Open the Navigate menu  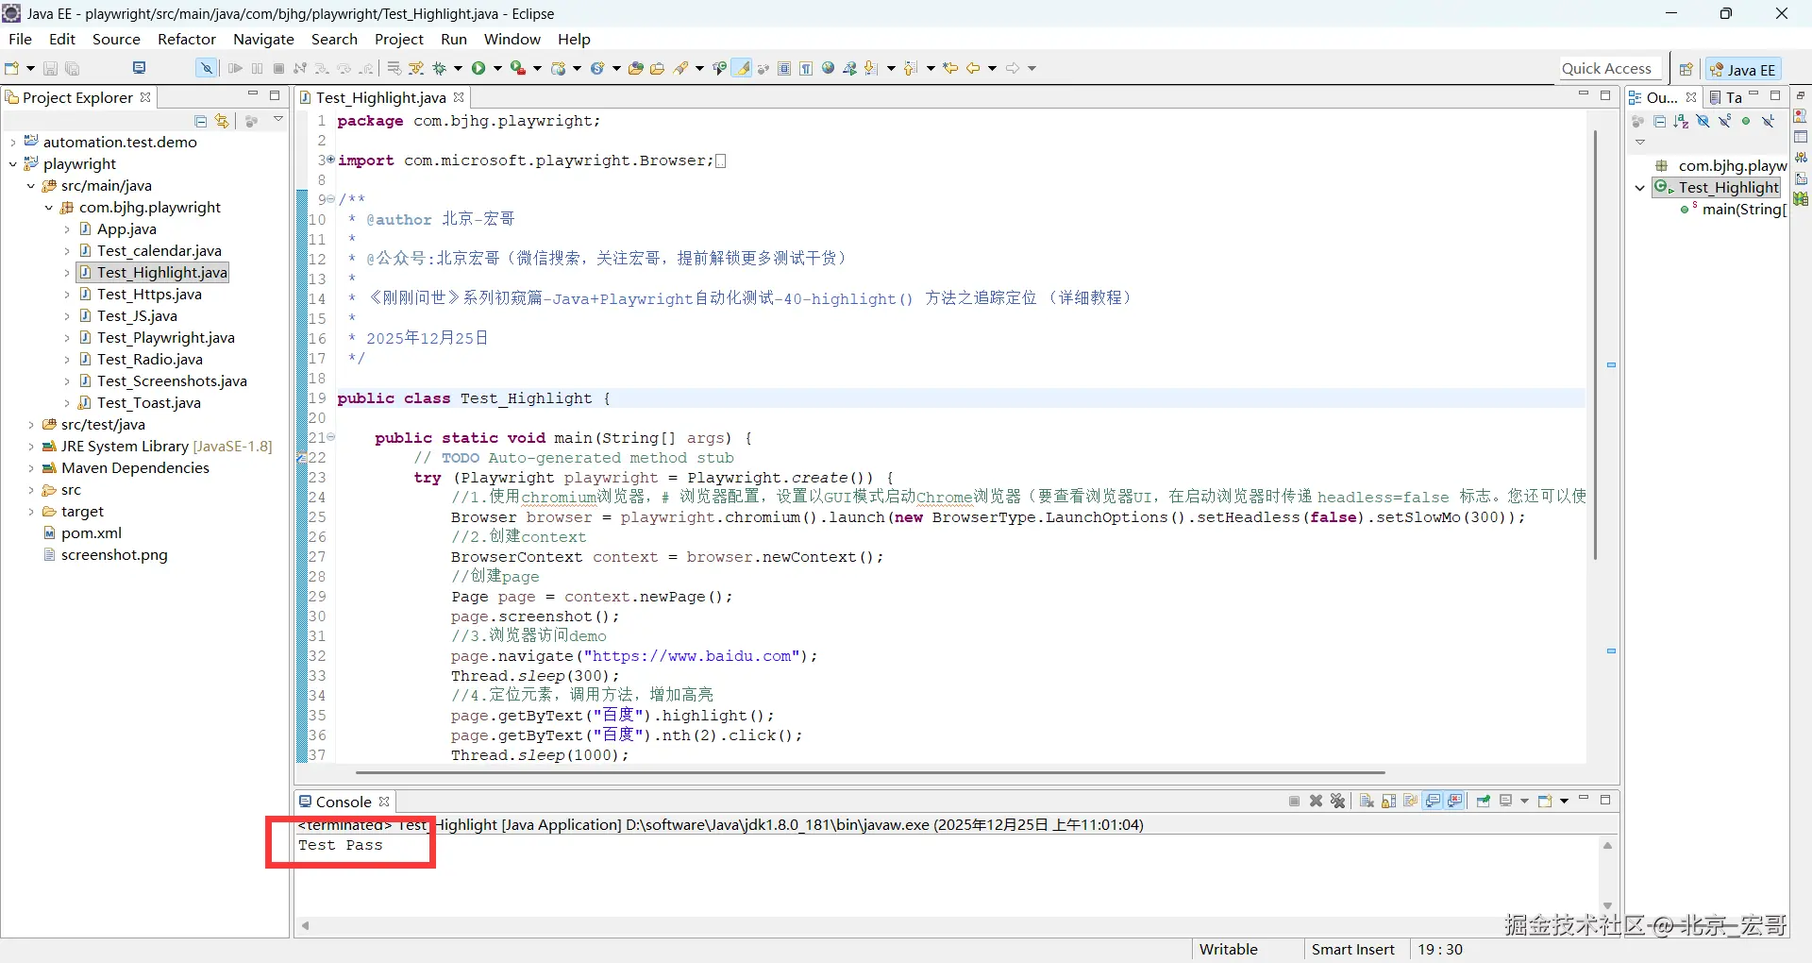point(263,39)
